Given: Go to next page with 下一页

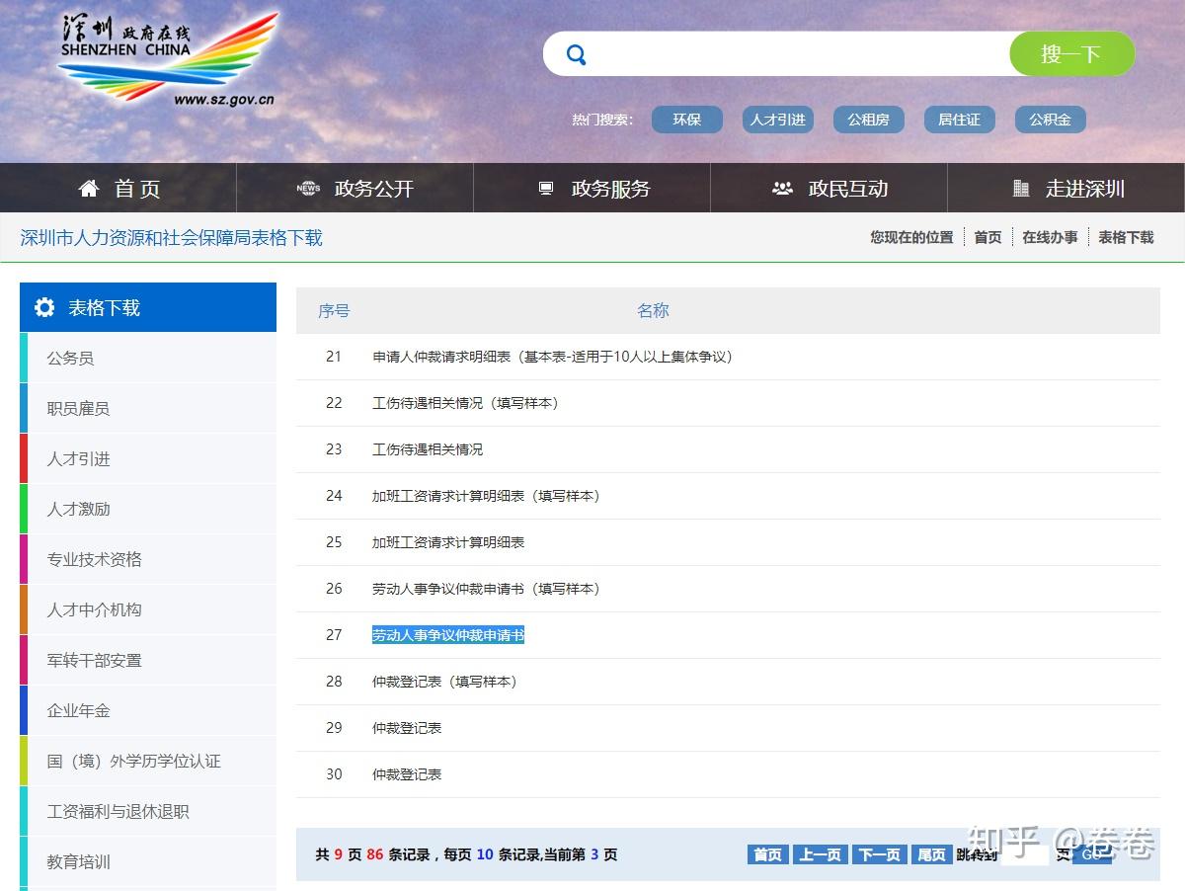Looking at the screenshot, I should click(x=879, y=854).
